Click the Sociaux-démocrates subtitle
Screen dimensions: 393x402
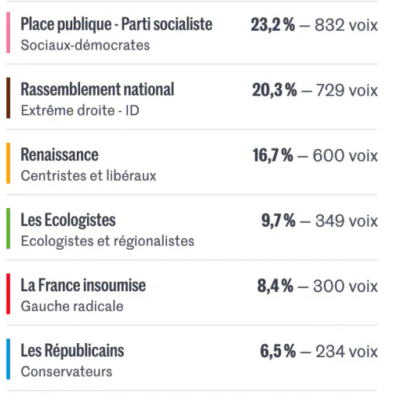pos(86,45)
